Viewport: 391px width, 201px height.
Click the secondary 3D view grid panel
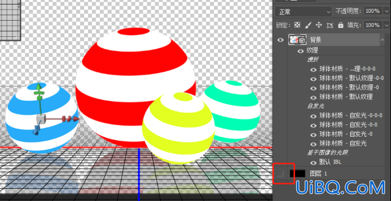point(10,20)
